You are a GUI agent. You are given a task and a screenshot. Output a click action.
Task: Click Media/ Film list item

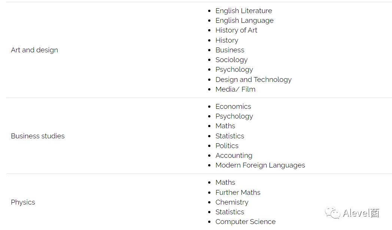[235, 89]
